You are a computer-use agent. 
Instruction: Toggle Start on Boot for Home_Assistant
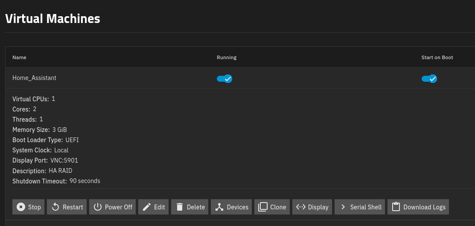click(429, 79)
